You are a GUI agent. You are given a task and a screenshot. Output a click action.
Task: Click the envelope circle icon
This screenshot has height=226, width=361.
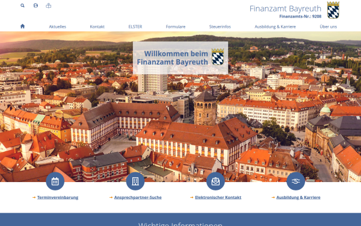point(215,181)
